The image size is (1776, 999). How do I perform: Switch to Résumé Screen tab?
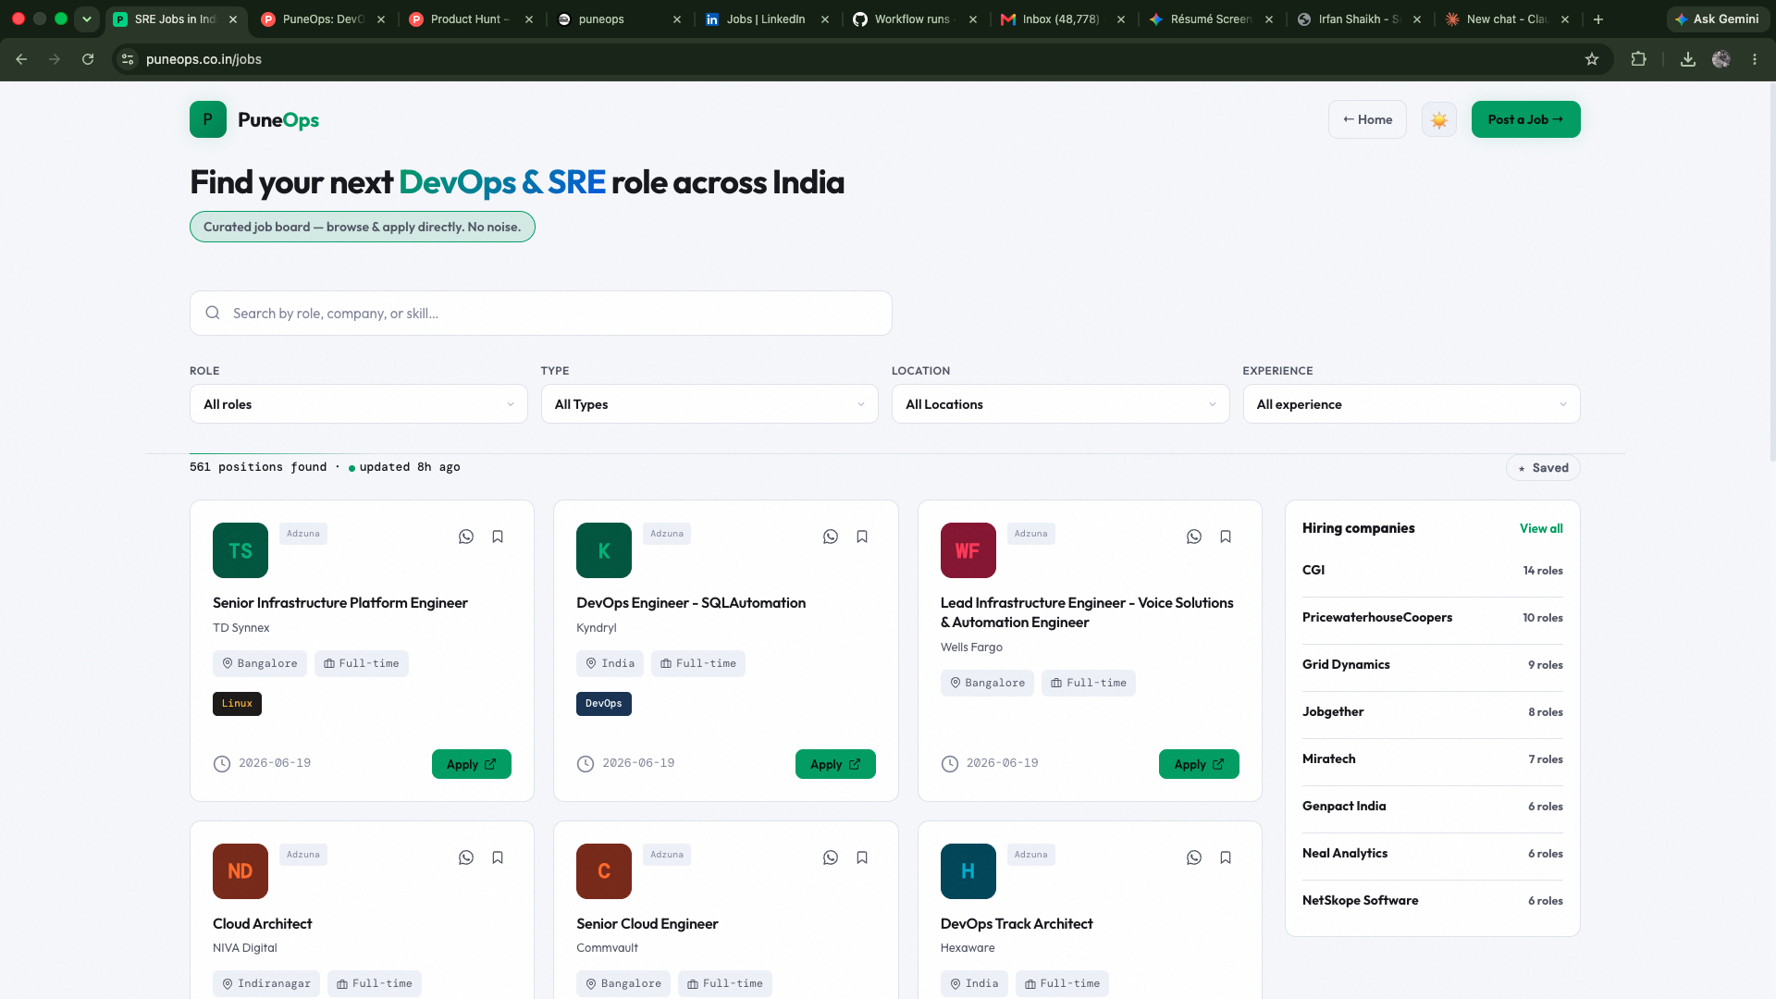point(1211,18)
